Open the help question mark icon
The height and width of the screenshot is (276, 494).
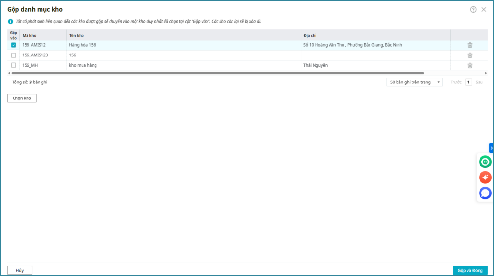[473, 10]
